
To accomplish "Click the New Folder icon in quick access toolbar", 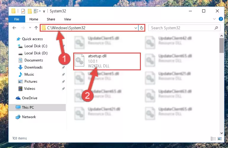I will pyautogui.click(x=30, y=11).
